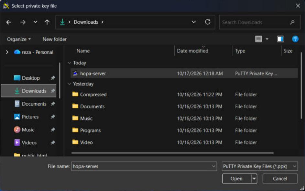Toggle the preview pane
Image resolution: width=305 pixels, height=191 pixels.
[x=280, y=39]
